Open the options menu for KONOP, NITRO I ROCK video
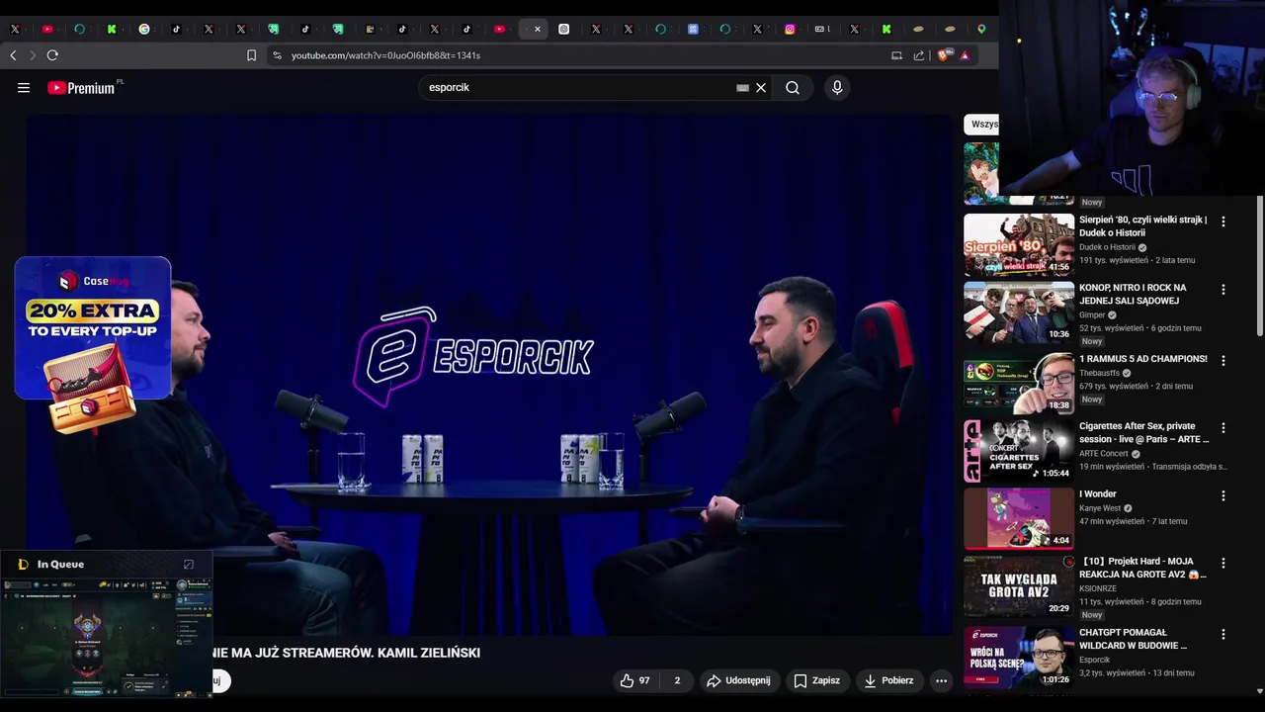Screen dimensions: 1265x712 click(1223, 290)
